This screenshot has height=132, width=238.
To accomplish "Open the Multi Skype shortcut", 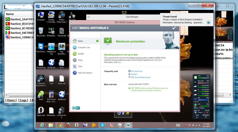I will 41,96.
